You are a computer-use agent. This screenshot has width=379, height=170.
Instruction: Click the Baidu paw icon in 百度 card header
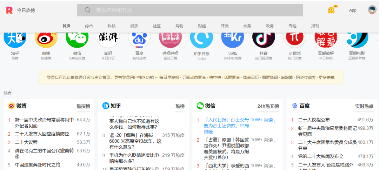point(294,106)
